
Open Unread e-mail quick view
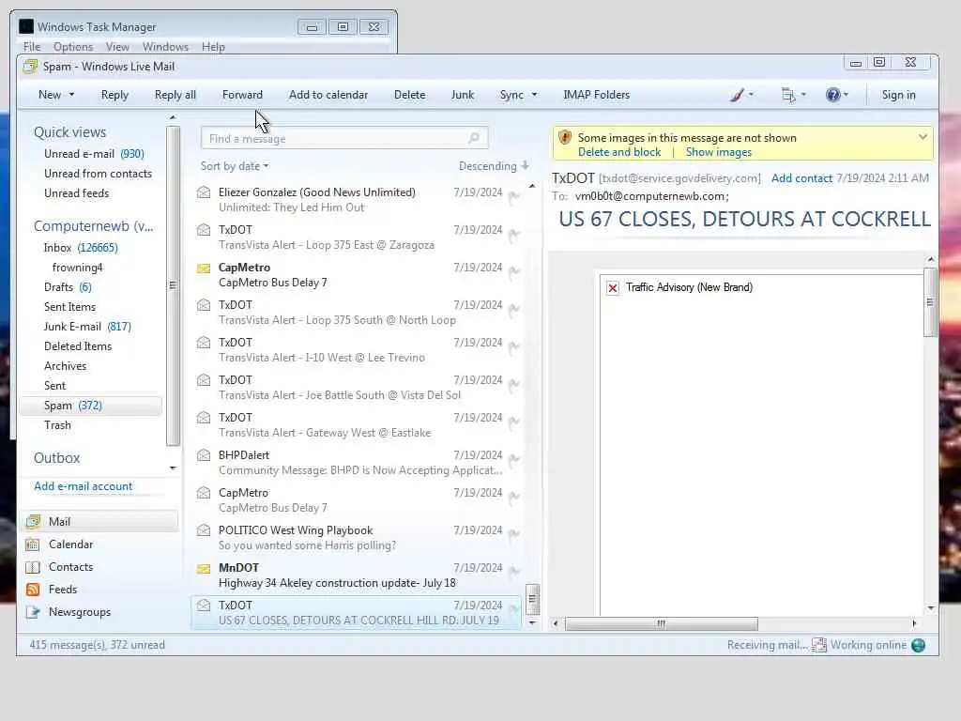(x=94, y=154)
